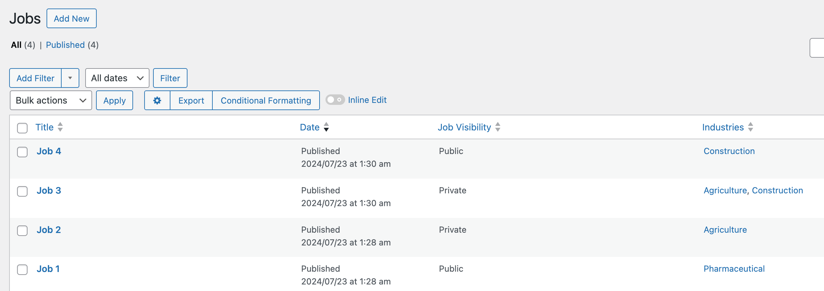This screenshot has width=824, height=291.
Task: Open the Pharmaceutical industry link
Action: coord(734,269)
